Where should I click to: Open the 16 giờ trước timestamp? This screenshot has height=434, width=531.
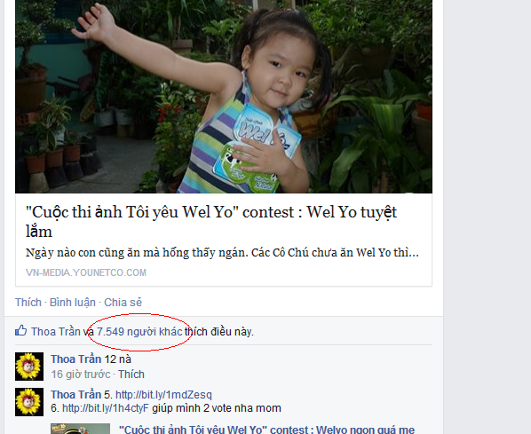pyautogui.click(x=81, y=375)
